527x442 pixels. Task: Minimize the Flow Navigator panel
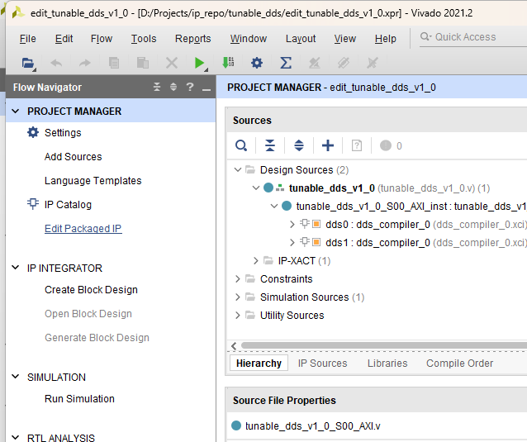[x=207, y=88]
